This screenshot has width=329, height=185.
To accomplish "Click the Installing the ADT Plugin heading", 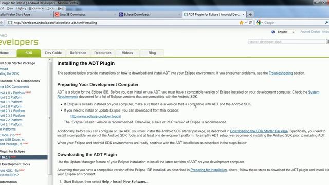I will [x=86, y=63].
